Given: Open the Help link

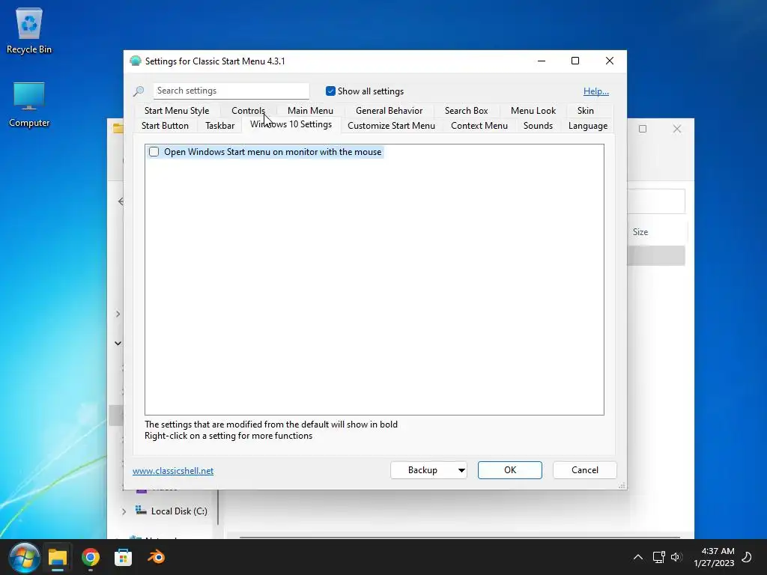Looking at the screenshot, I should pyautogui.click(x=595, y=91).
